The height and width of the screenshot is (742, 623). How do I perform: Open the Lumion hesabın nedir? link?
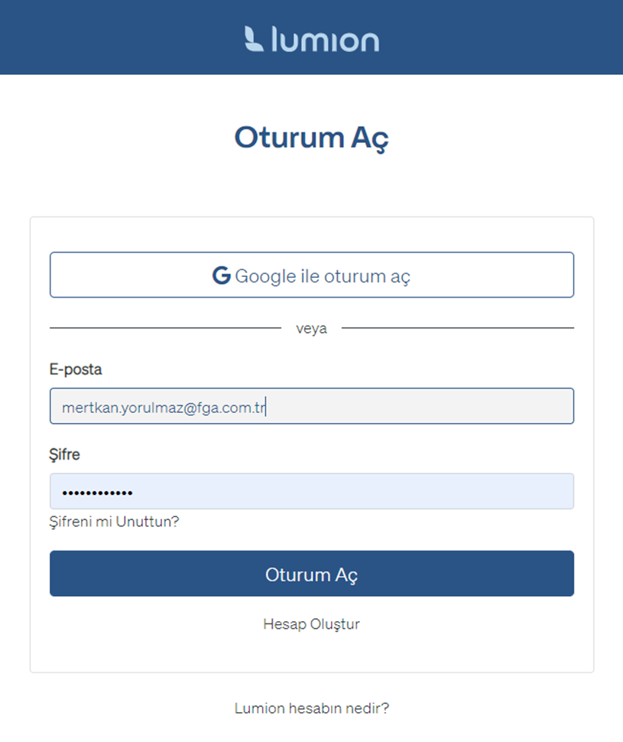(x=312, y=708)
